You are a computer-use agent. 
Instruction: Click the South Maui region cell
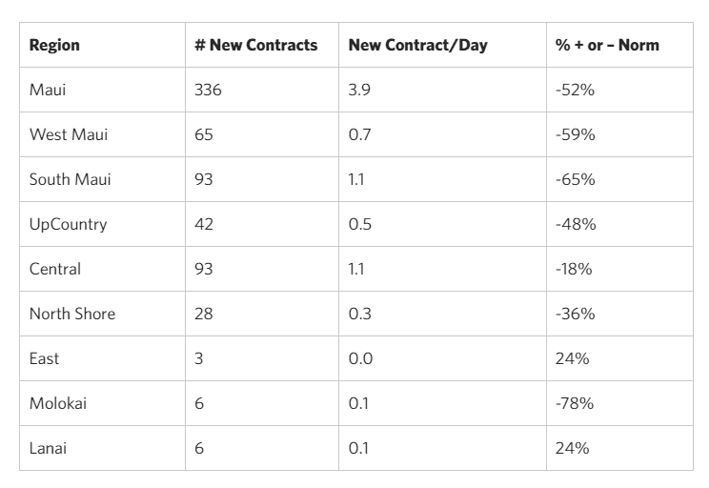click(70, 179)
